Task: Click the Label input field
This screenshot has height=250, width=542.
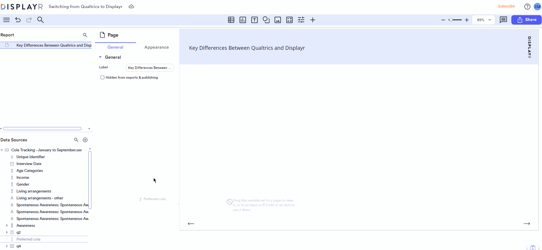Action: coord(150,68)
